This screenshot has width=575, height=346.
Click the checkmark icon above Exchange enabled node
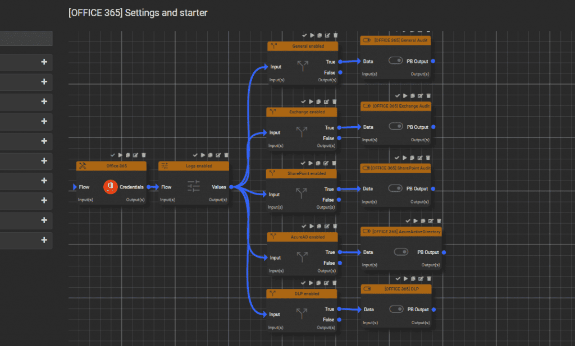303,102
